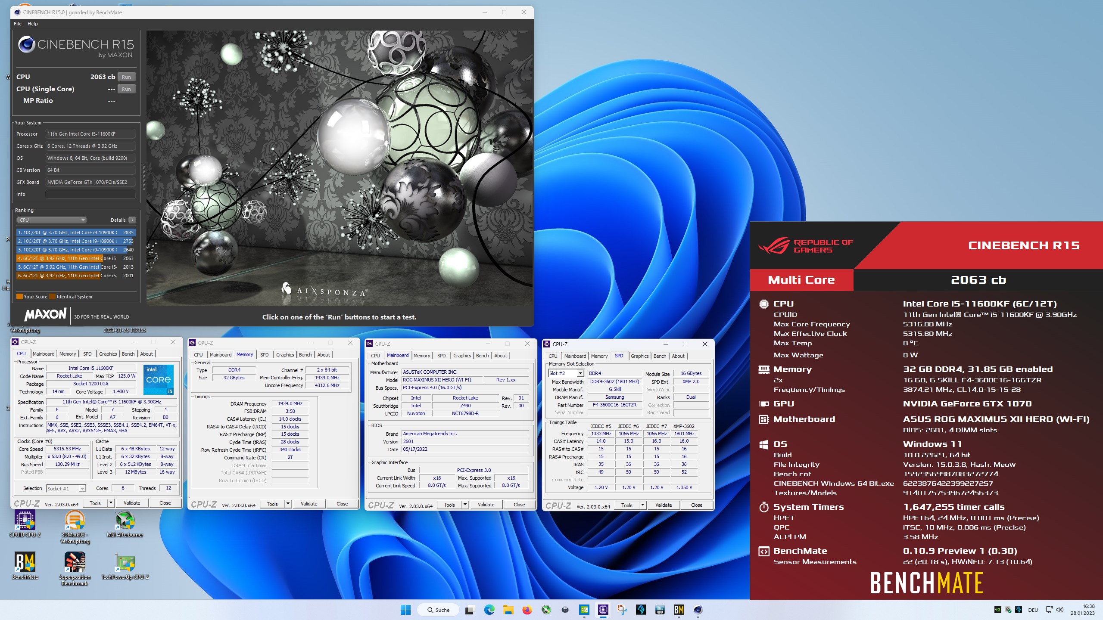Click Intel Core i5 logo in CPU-Z

click(159, 379)
